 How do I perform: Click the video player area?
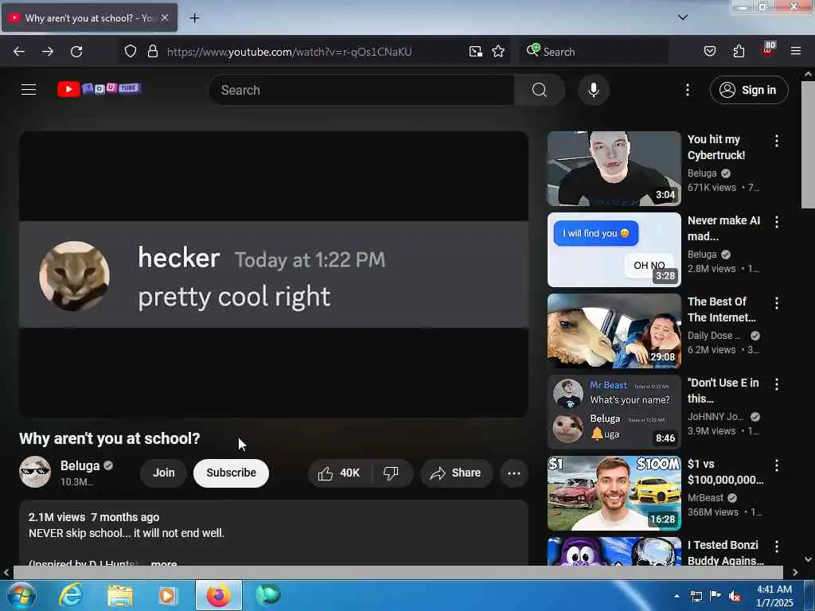[x=274, y=274]
